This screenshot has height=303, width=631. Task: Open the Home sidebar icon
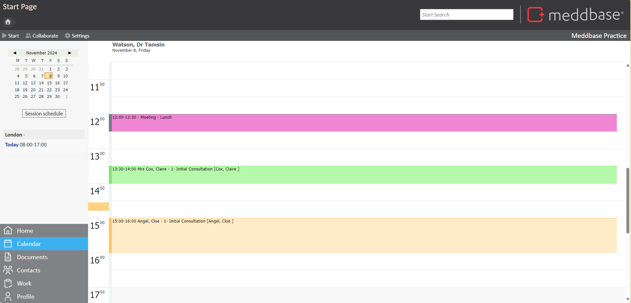[8, 230]
